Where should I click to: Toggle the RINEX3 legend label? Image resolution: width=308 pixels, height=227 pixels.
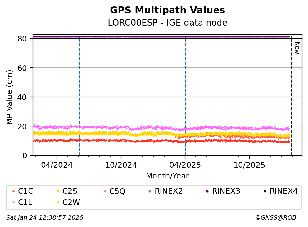226,191
